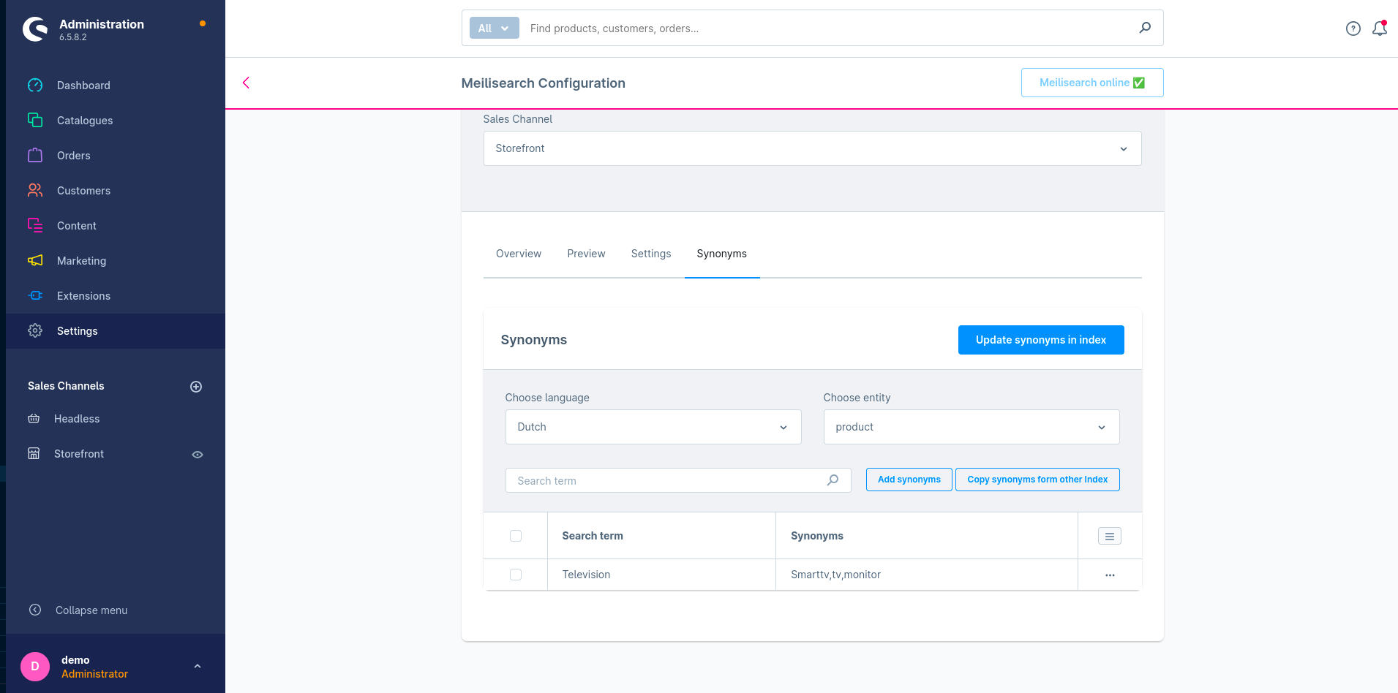Click the Storefront shop icon
The width and height of the screenshot is (1398, 693).
(34, 453)
